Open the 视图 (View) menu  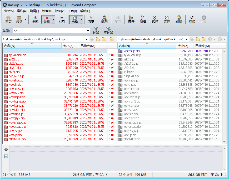point(59,11)
